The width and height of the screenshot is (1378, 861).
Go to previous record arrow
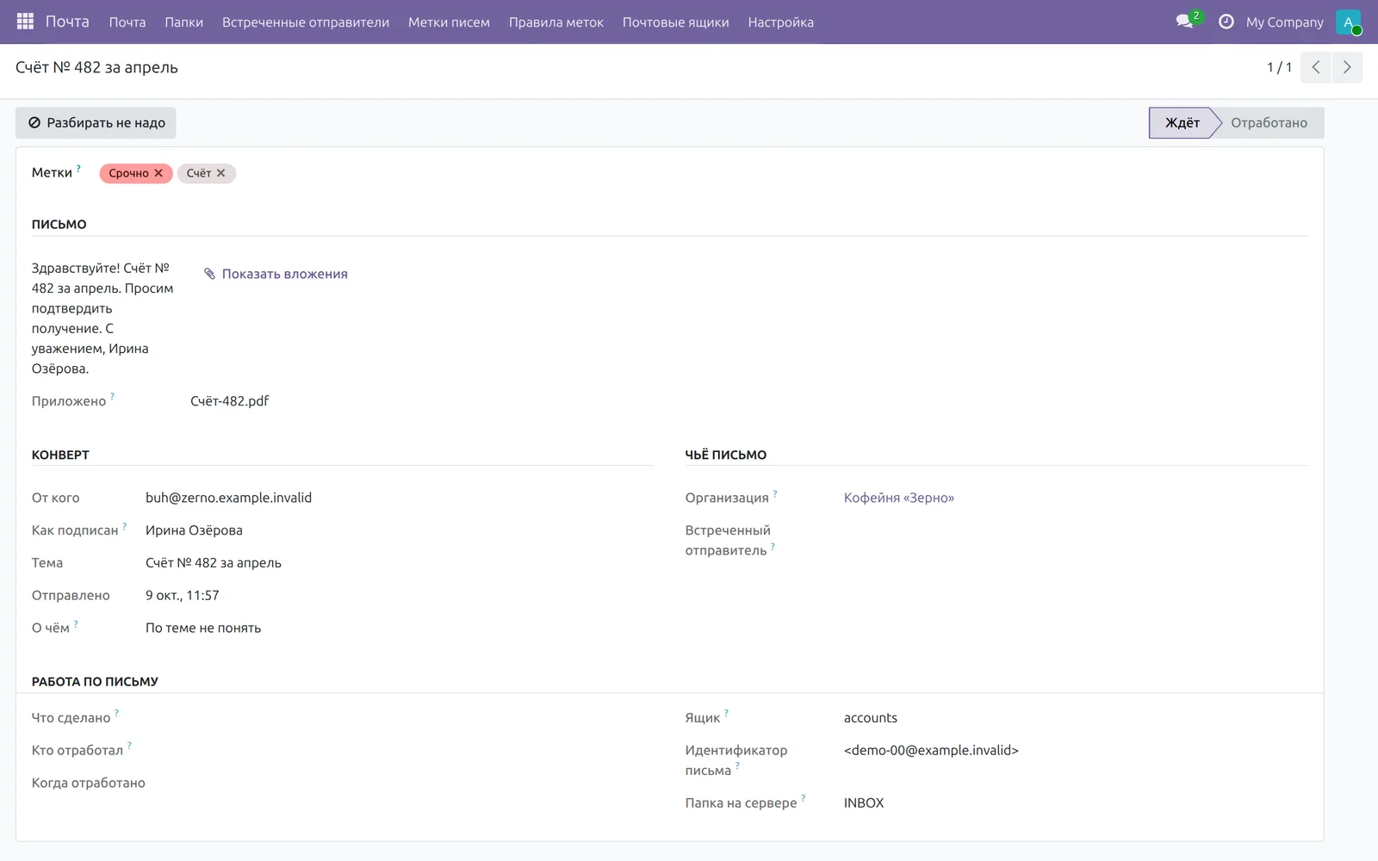click(1315, 67)
